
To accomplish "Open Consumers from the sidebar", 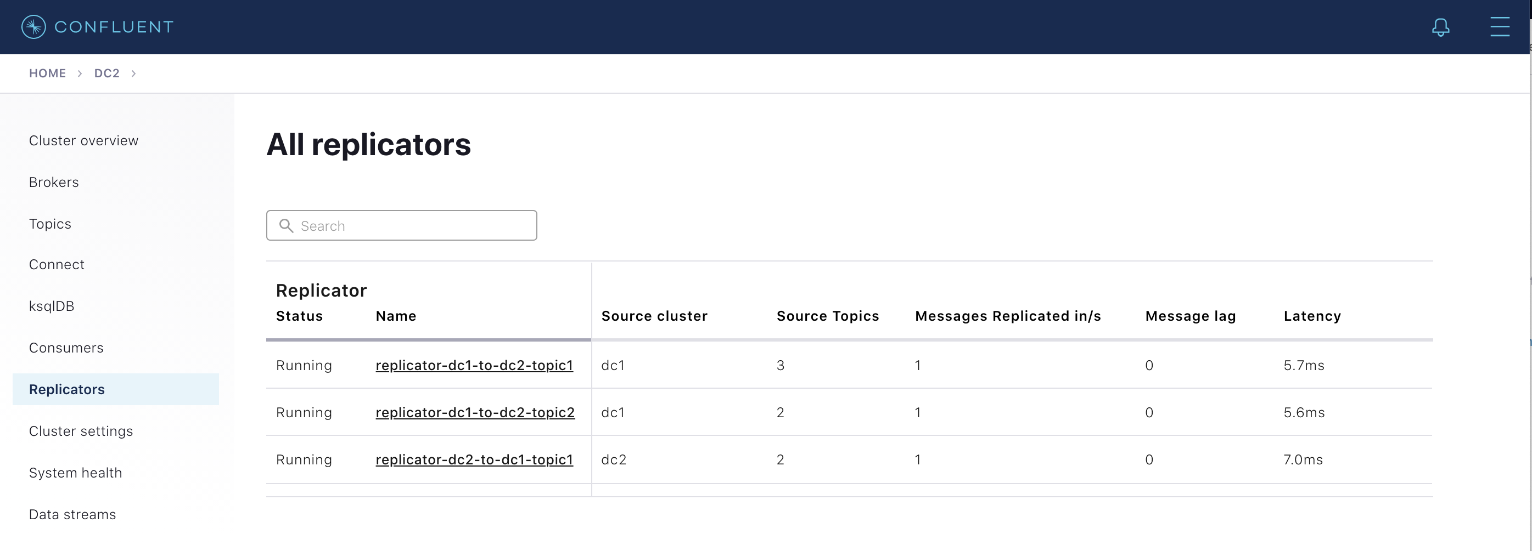I will pyautogui.click(x=66, y=348).
